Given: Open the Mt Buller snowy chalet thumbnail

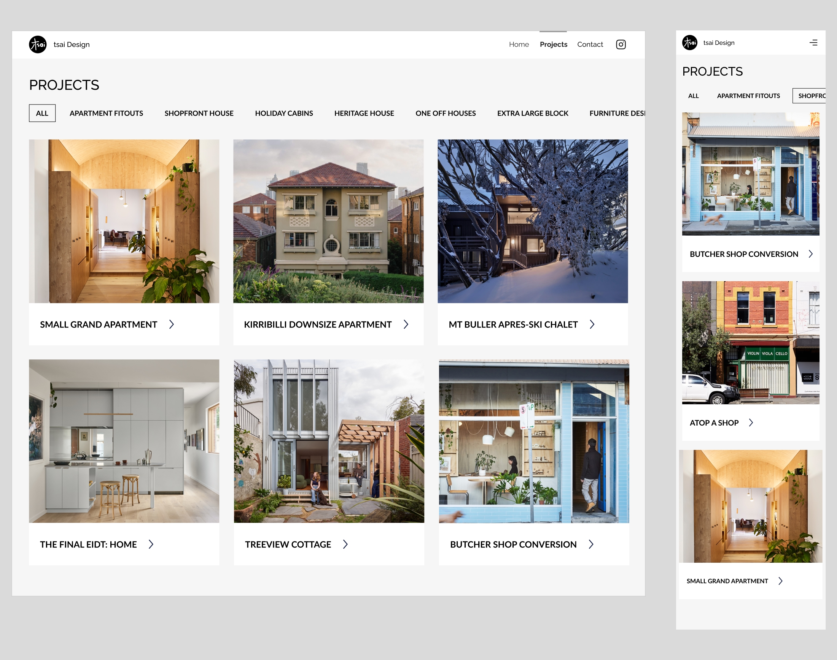Looking at the screenshot, I should [533, 221].
